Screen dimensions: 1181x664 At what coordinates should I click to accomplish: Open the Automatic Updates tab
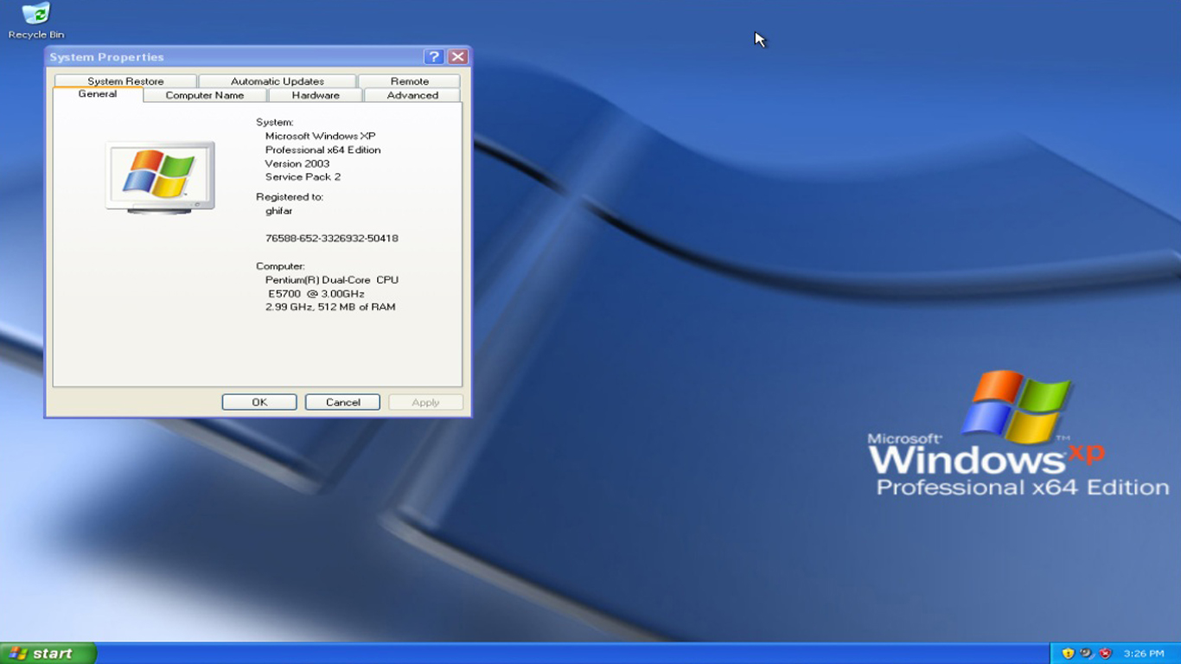tap(278, 80)
